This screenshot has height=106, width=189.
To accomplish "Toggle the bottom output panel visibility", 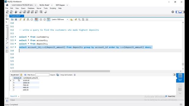I will (180, 12).
